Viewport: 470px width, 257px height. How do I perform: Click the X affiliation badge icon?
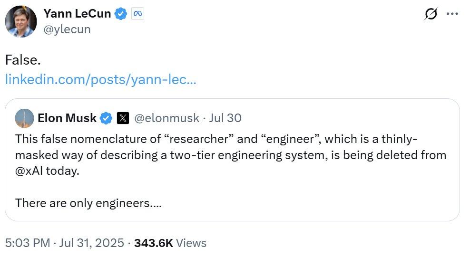[122, 118]
